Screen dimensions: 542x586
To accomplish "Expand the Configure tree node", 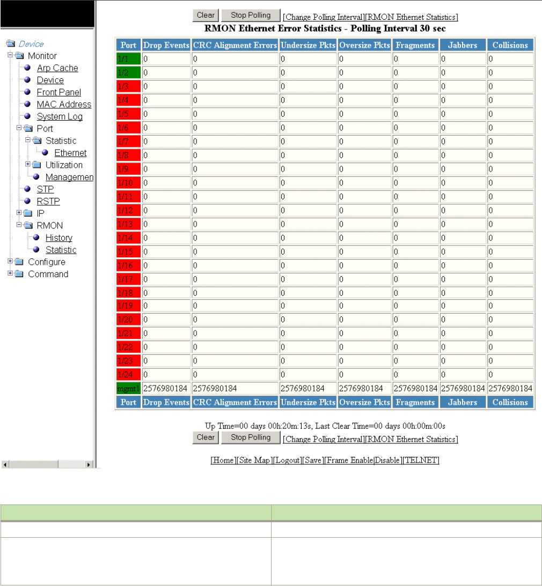I will pos(10,261).
